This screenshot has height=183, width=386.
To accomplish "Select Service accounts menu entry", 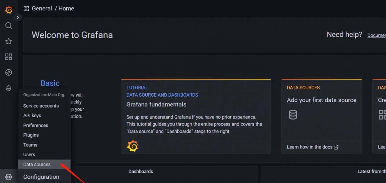I will [x=41, y=106].
